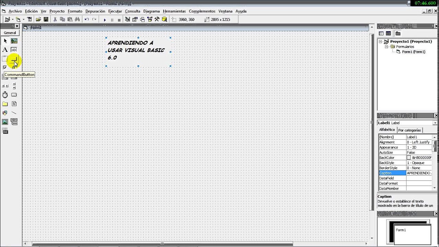Click the General toolbox tab button
The image size is (439, 247).
(x=10, y=33)
